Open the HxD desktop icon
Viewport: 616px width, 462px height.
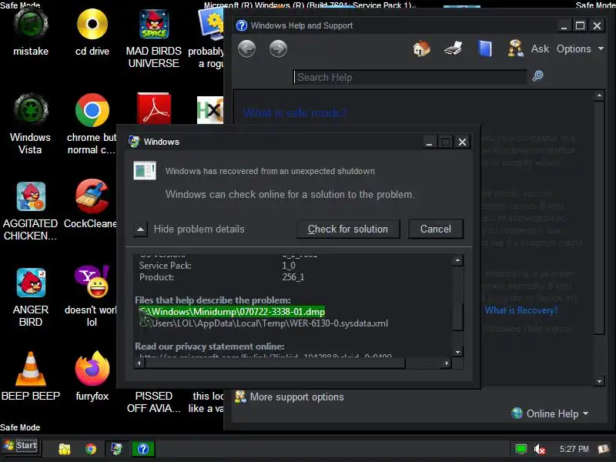coord(210,110)
